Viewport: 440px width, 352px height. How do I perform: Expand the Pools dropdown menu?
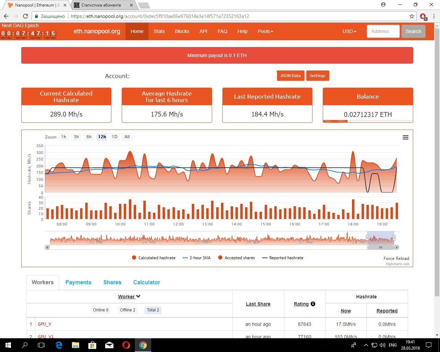click(265, 31)
